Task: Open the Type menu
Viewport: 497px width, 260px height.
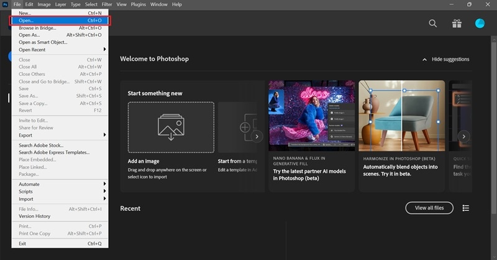Action: [x=75, y=4]
